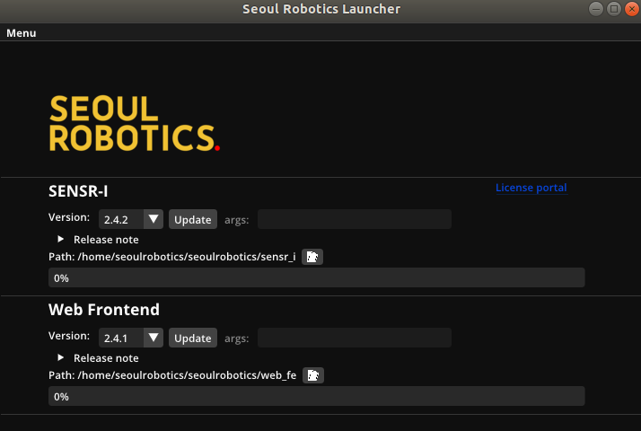Click Update button for Web Frontend

193,338
